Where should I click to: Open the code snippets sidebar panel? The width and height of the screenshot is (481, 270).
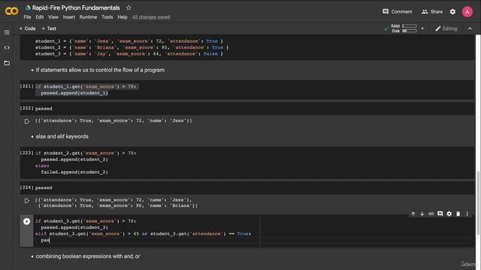7,47
